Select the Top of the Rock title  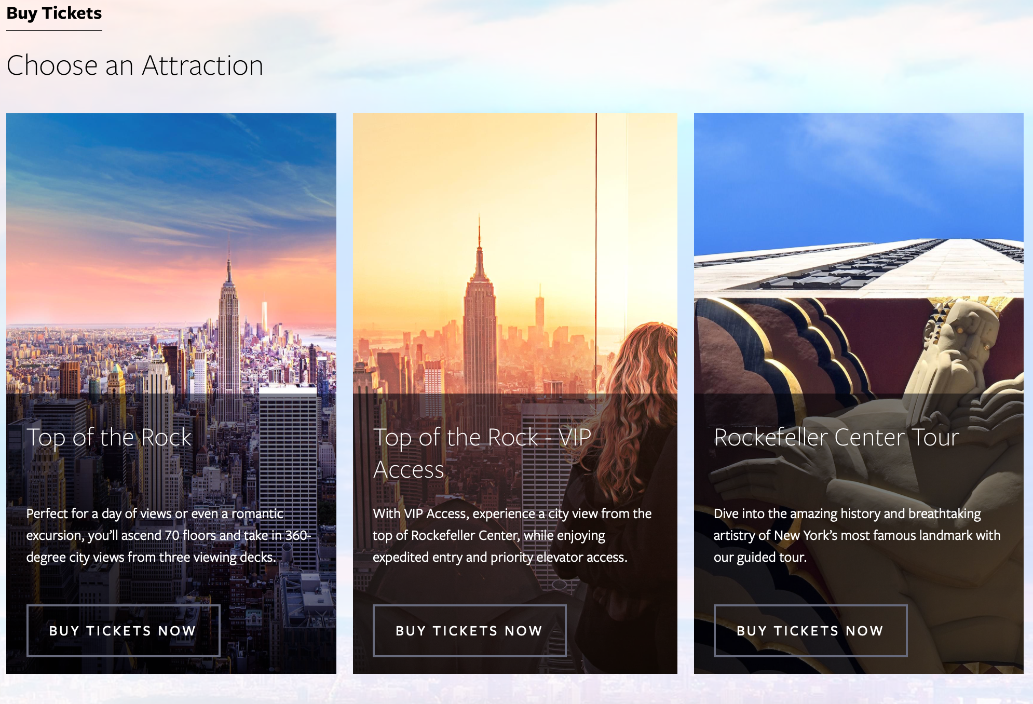coord(109,437)
